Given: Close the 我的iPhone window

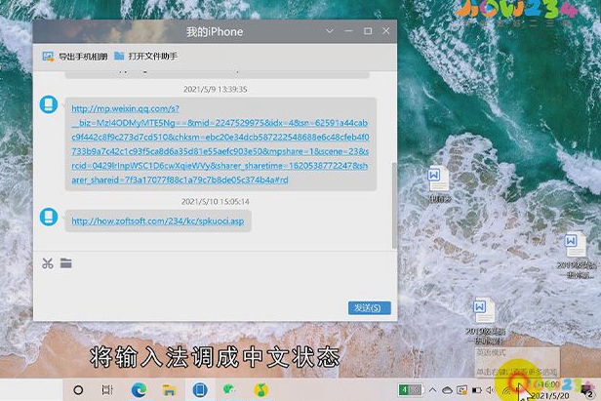Looking at the screenshot, I should 386,30.
